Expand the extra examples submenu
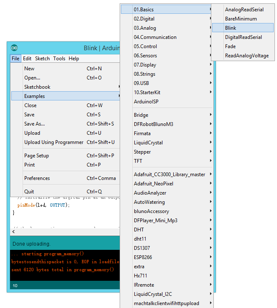277x308 pixels. point(167,267)
